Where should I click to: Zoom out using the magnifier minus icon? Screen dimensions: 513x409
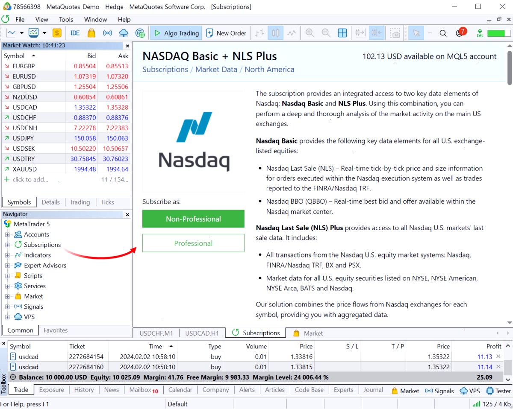pos(326,33)
